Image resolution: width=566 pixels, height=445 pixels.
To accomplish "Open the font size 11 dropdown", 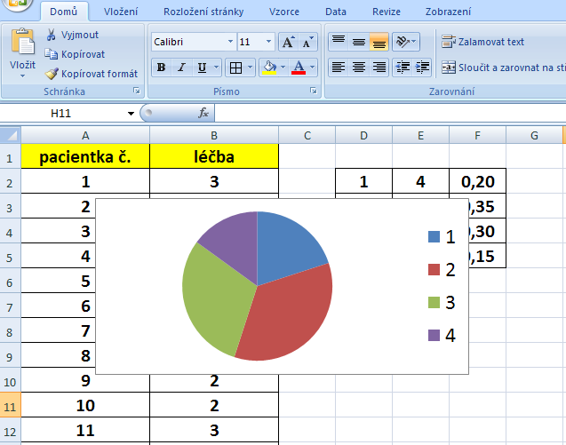I will tap(268, 42).
